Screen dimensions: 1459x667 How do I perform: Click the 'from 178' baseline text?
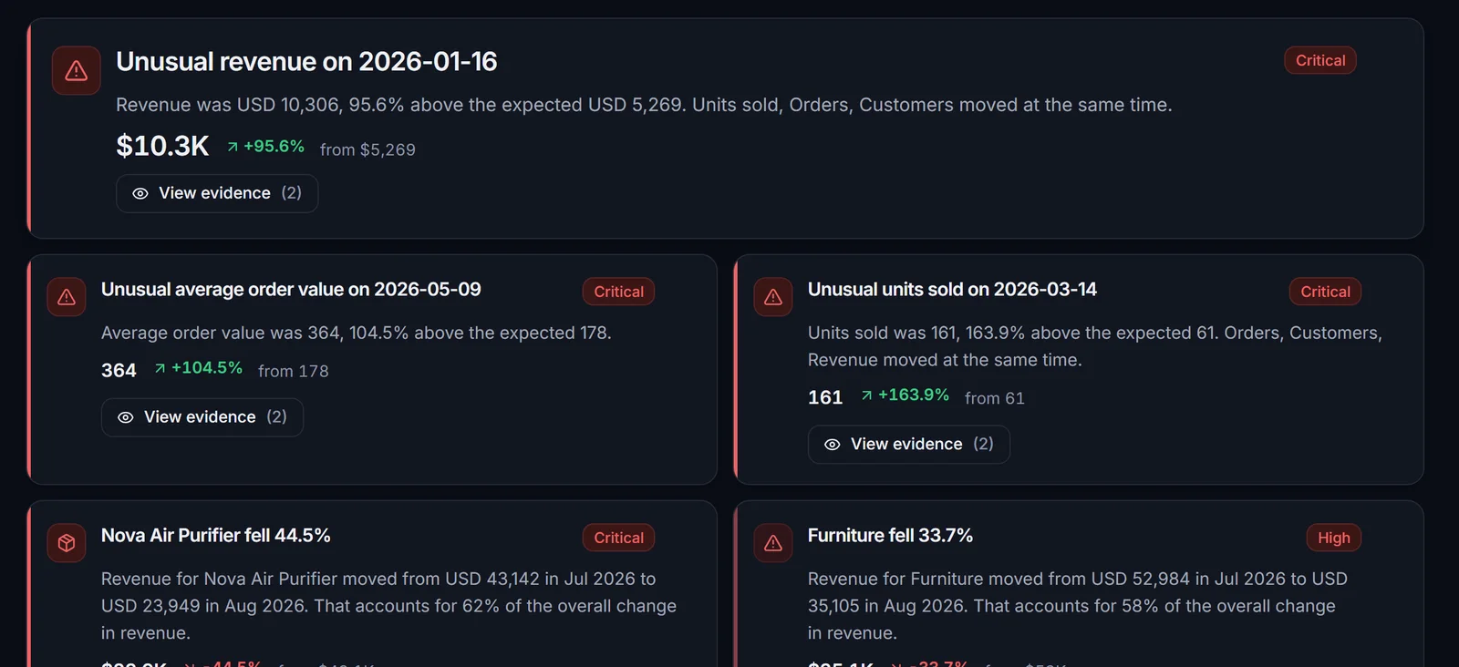pos(294,371)
